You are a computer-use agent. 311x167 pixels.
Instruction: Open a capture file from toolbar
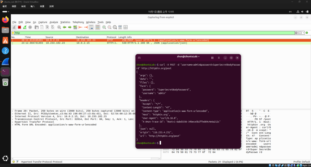point(36,27)
